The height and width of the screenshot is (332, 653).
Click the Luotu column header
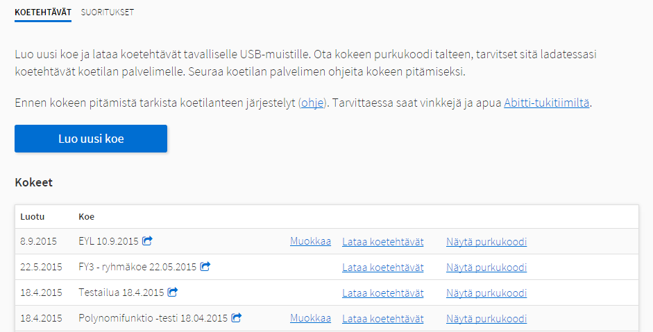33,217
